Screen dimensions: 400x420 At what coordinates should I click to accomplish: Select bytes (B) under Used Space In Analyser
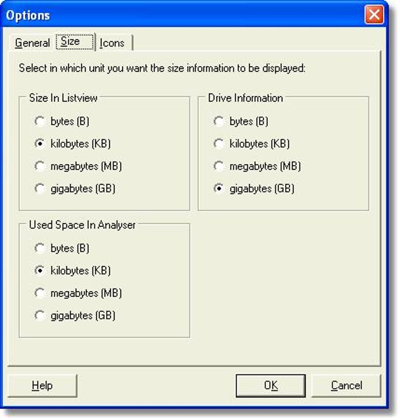click(40, 248)
